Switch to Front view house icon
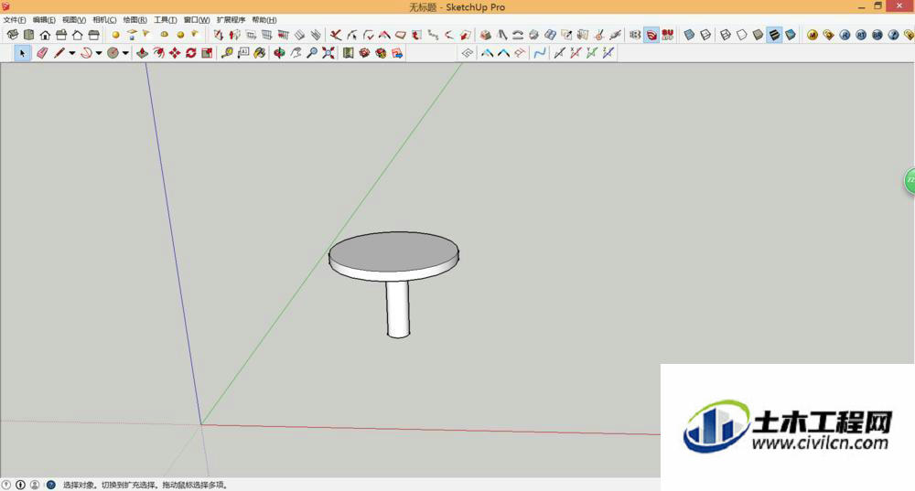 pyautogui.click(x=45, y=35)
